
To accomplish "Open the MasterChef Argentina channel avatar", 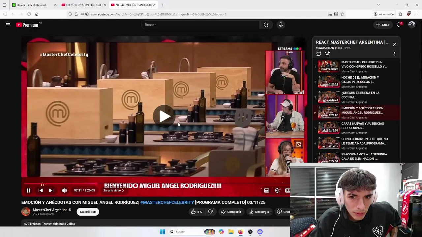I will [x=26, y=212].
